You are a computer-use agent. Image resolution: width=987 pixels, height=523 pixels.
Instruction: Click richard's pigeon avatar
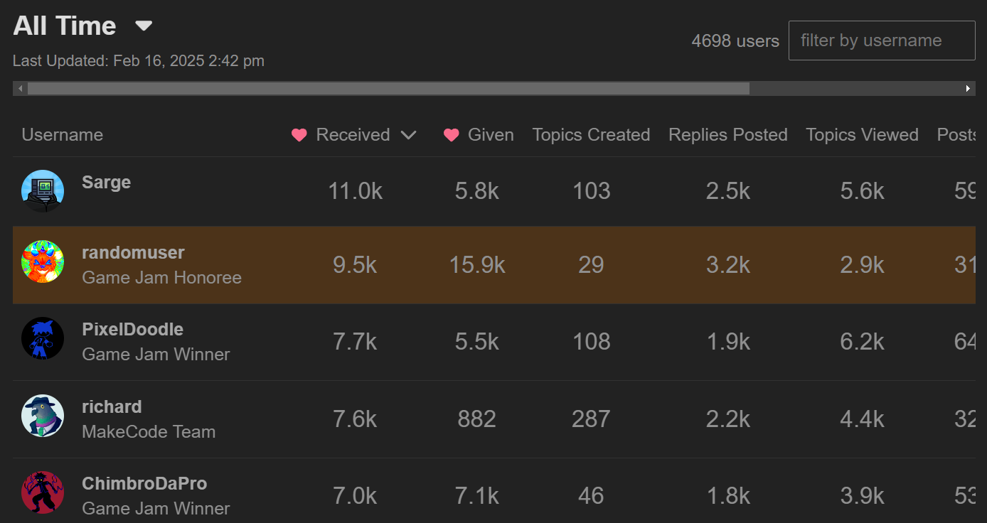(x=43, y=416)
